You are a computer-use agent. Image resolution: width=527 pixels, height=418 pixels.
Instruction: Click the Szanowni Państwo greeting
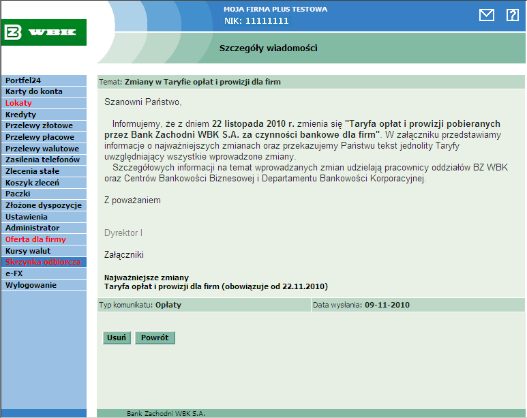[x=143, y=102]
